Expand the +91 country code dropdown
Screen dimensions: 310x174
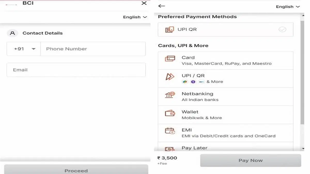tap(24, 49)
